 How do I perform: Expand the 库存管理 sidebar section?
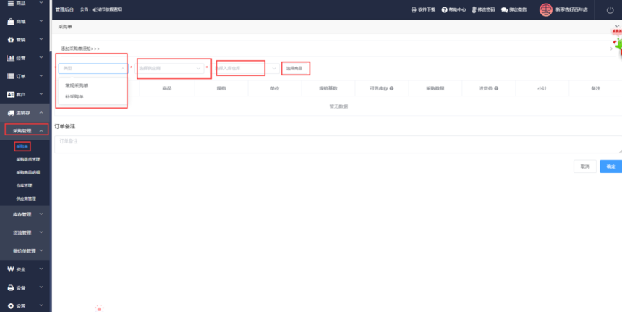(x=25, y=214)
